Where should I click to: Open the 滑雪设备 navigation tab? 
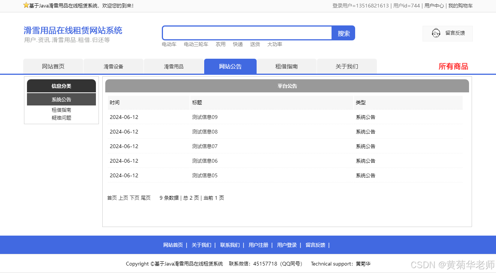[114, 66]
